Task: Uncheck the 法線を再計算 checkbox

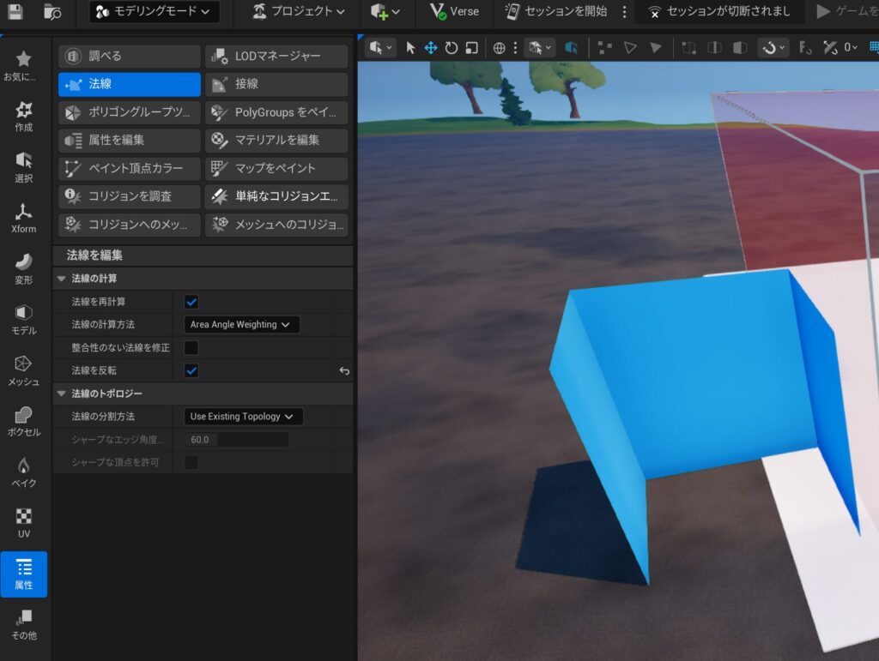Action: click(x=191, y=302)
